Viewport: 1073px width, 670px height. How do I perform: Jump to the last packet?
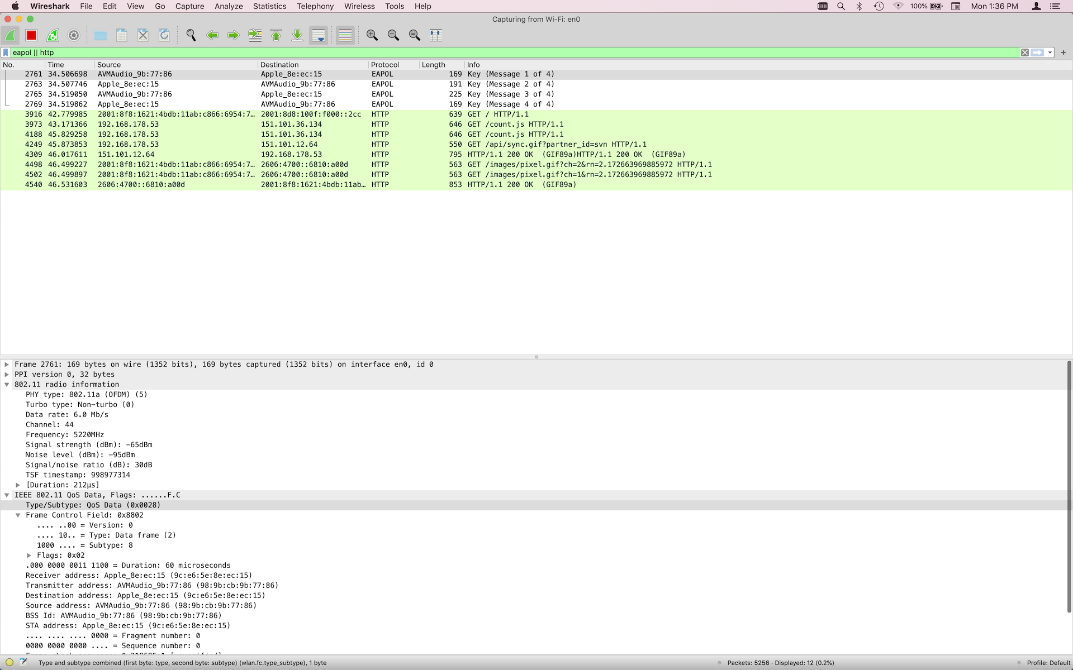click(297, 35)
